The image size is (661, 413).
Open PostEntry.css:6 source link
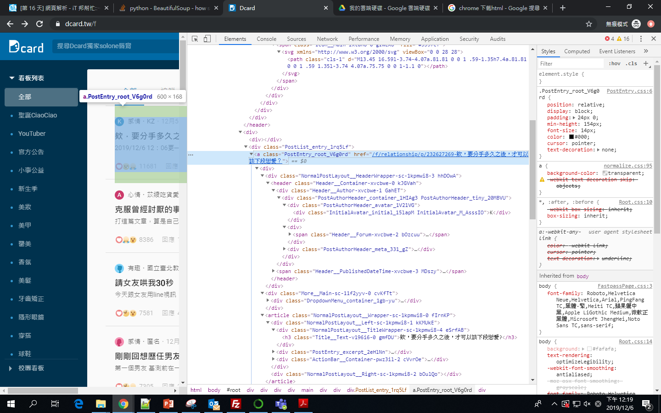pos(629,91)
